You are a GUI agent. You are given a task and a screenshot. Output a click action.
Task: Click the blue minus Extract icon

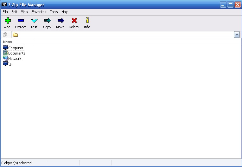tap(20, 21)
